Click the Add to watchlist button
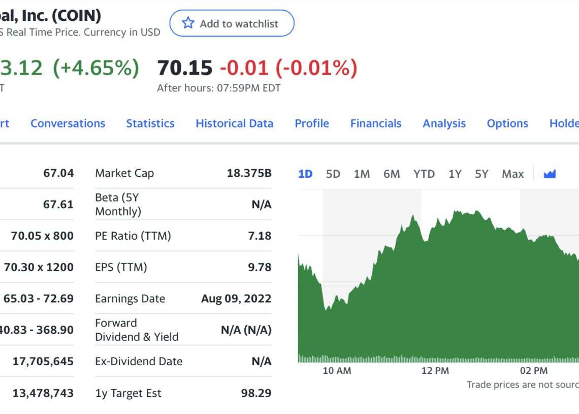Image resolution: width=579 pixels, height=414 pixels. coord(232,23)
